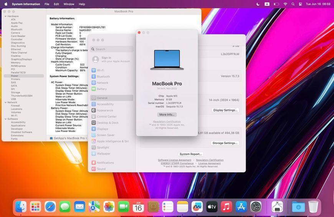The width and height of the screenshot is (334, 217).
Task: Open Freeform app in the Dock
Action: tap(197, 207)
